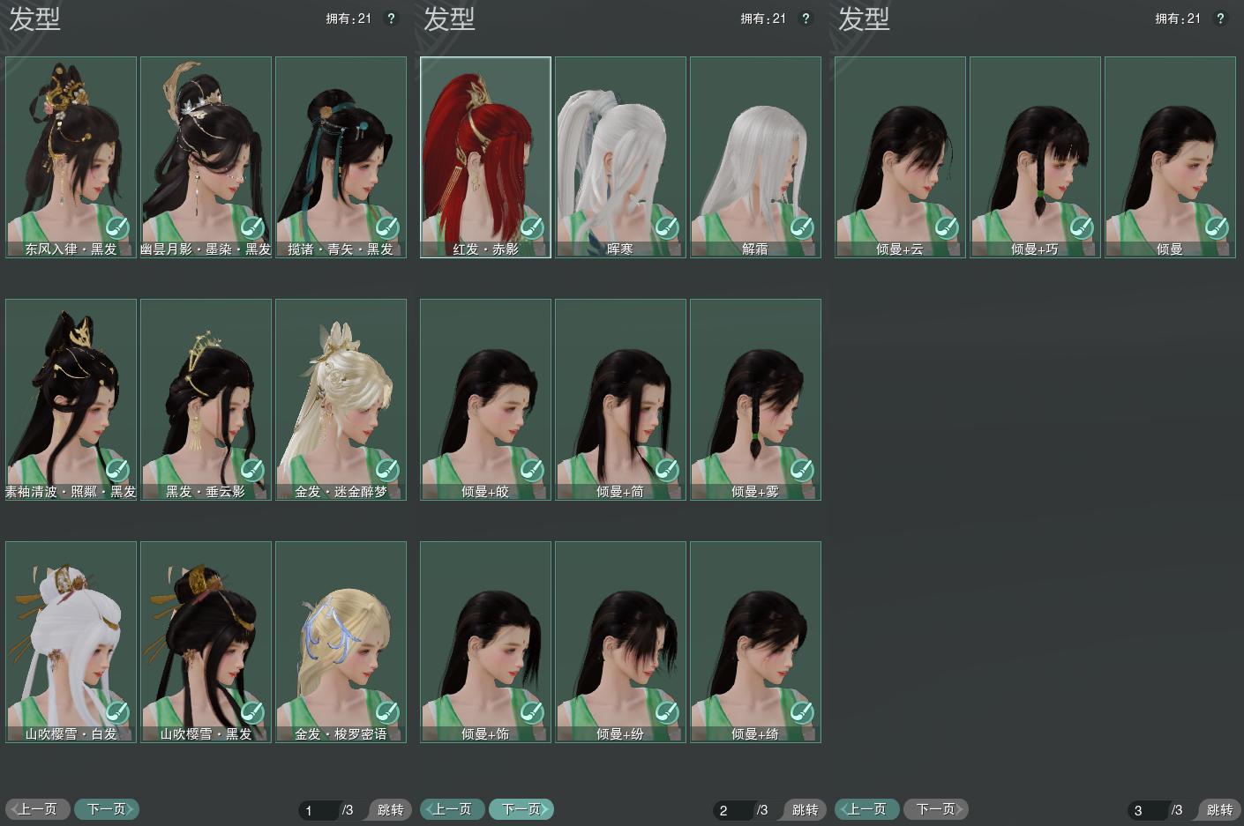Image resolution: width=1244 pixels, height=826 pixels.
Task: Pick the 金发·梭罗密语 hairstyle
Action: [341, 643]
